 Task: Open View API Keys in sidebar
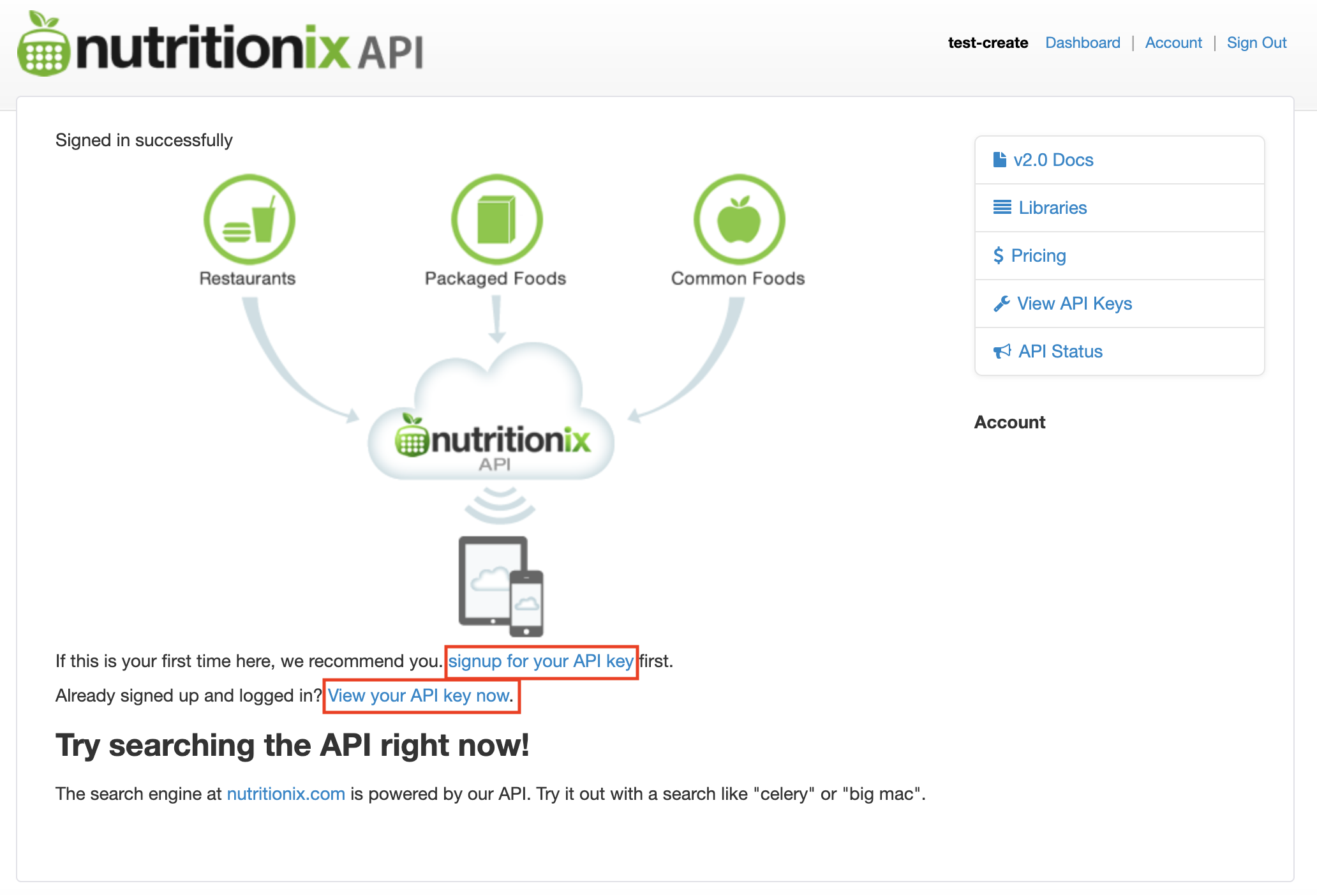(x=1119, y=303)
